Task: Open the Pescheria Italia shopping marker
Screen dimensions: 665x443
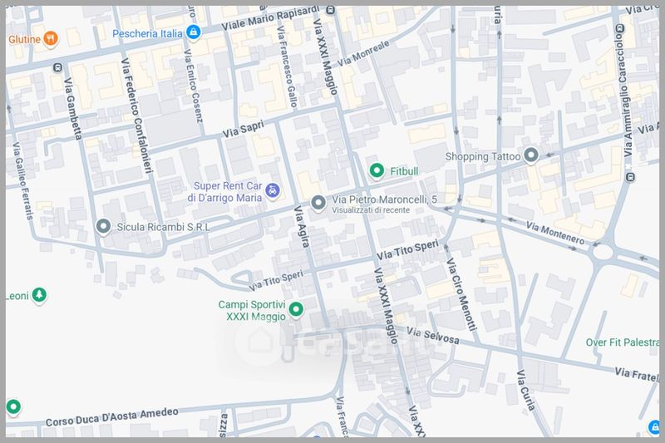Action: (x=194, y=32)
